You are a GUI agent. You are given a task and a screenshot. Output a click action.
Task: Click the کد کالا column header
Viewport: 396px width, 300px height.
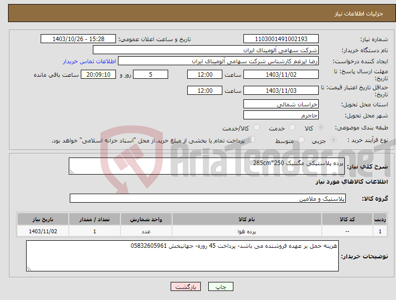pos(347,219)
